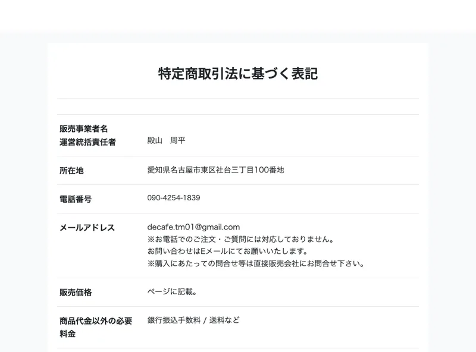The width and height of the screenshot is (476, 352).
Task: Click the value 銀行振込手数料 / 送料など
Action: coord(193,320)
